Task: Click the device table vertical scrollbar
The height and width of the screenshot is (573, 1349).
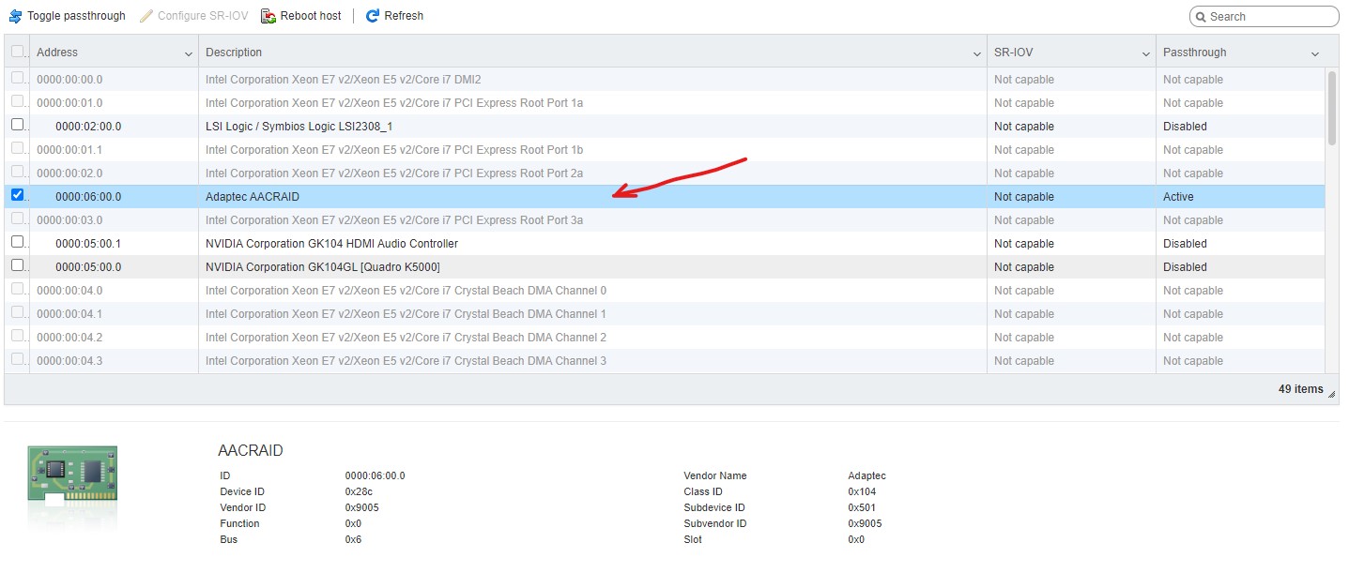Action: 1332,220
